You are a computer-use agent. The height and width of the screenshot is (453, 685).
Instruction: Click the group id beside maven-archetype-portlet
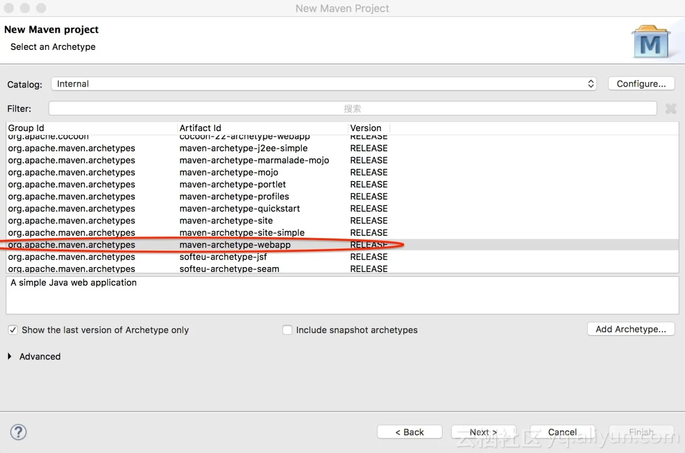[x=71, y=184]
